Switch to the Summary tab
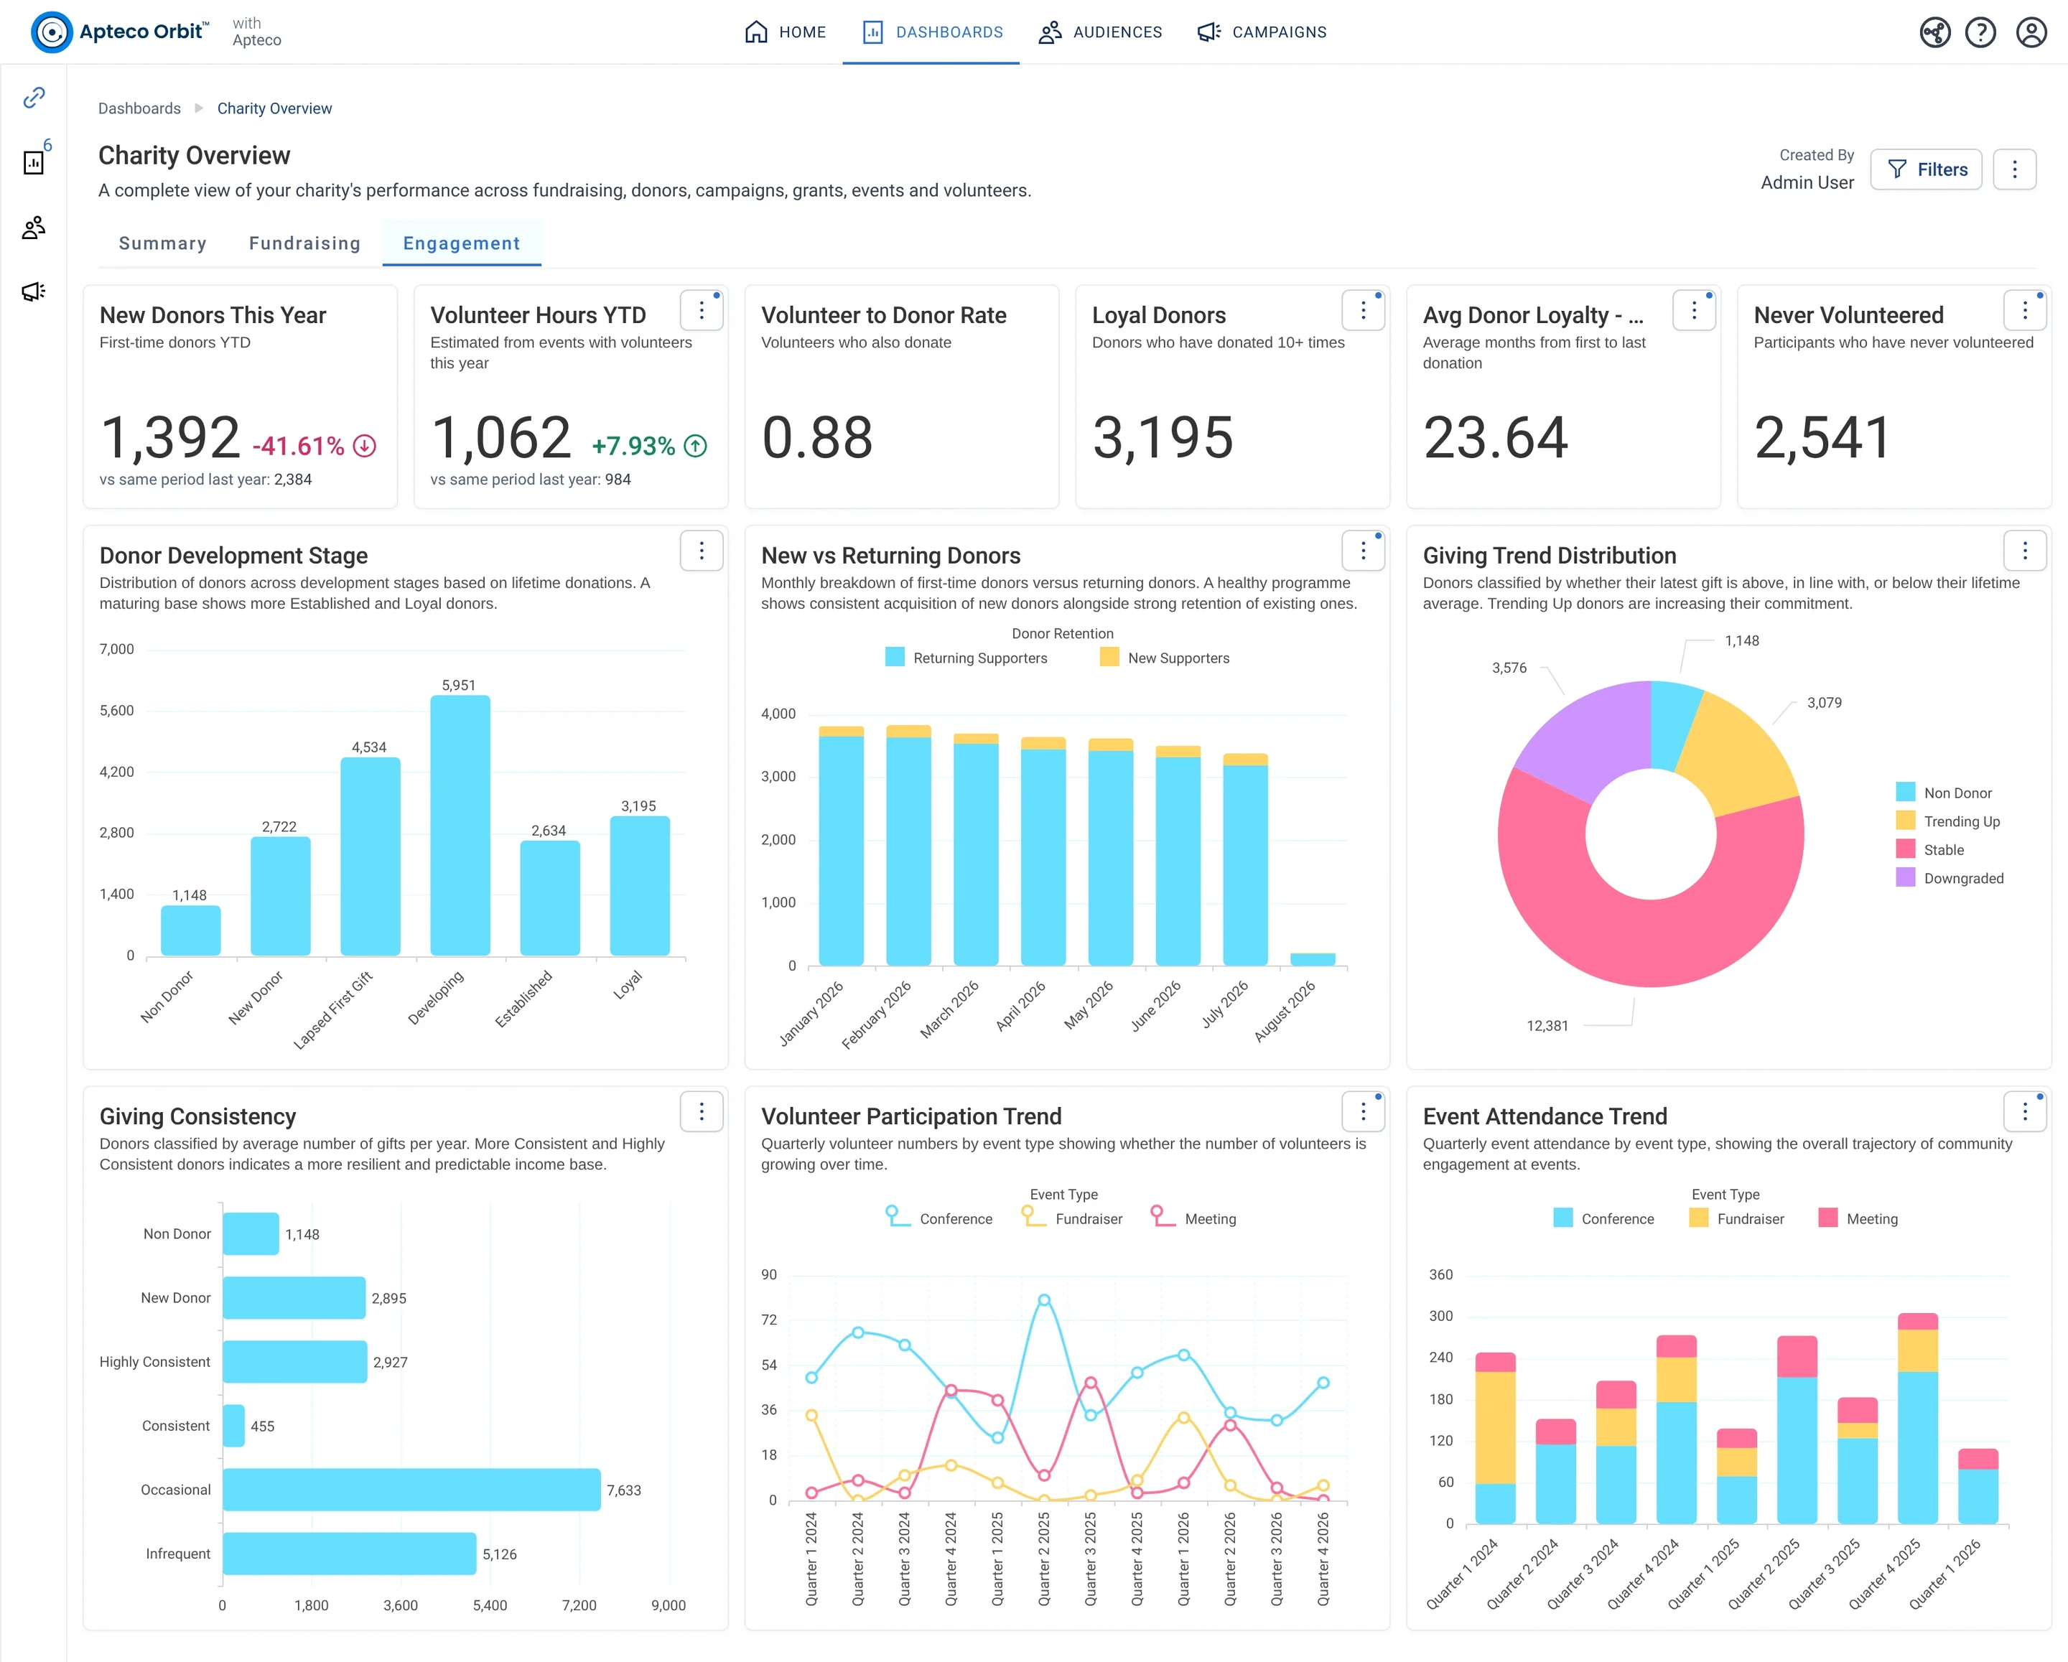Viewport: 2068px width, 1662px height. pyautogui.click(x=162, y=243)
